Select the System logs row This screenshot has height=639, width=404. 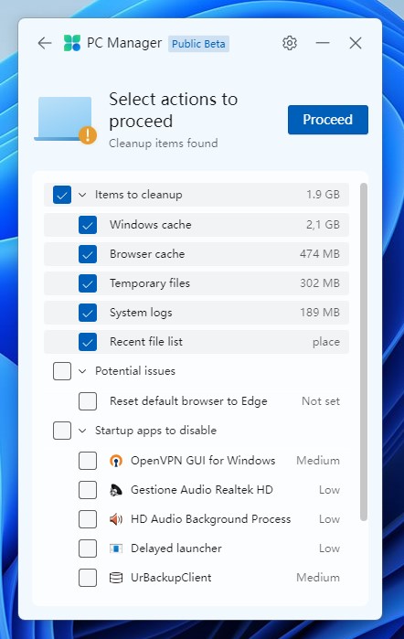(x=197, y=313)
